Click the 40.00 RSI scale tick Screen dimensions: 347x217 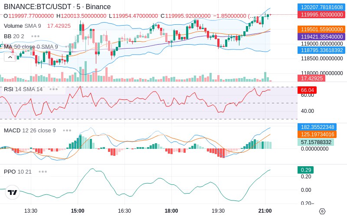(308, 111)
